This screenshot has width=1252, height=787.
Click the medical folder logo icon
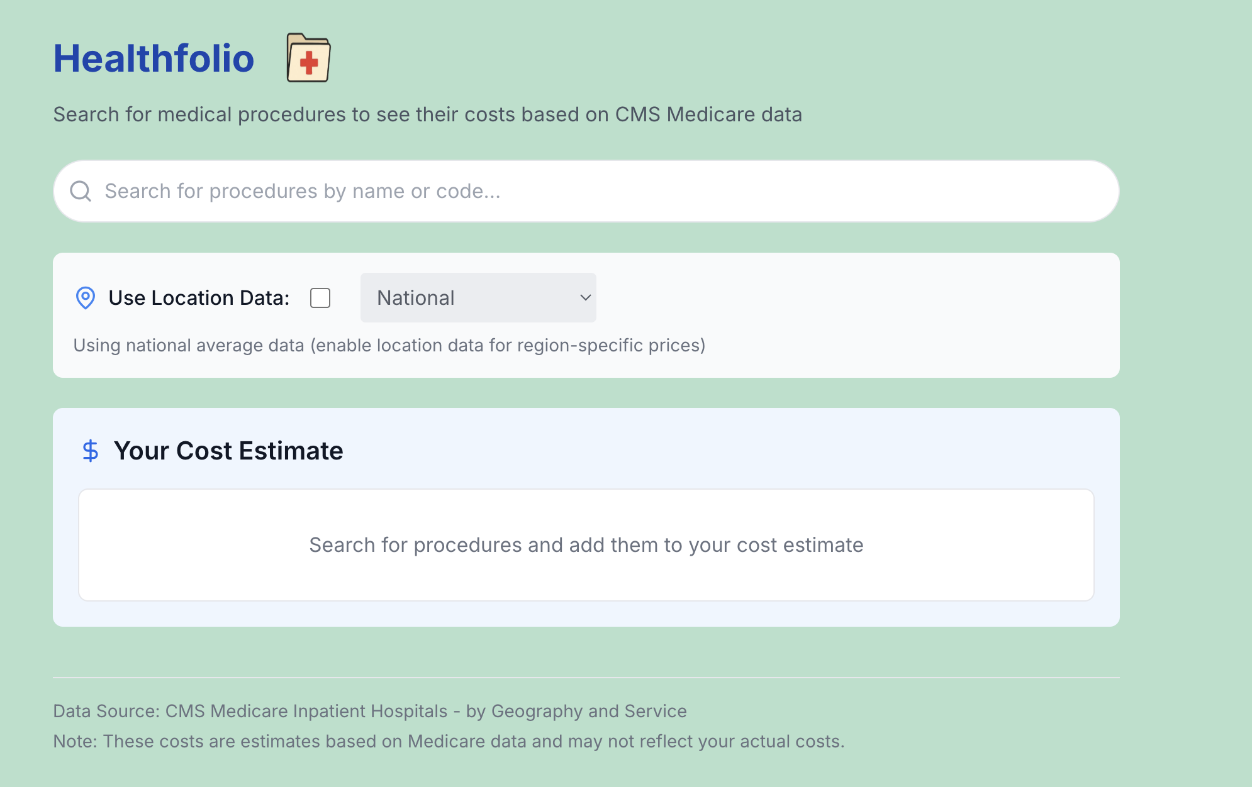[308, 58]
